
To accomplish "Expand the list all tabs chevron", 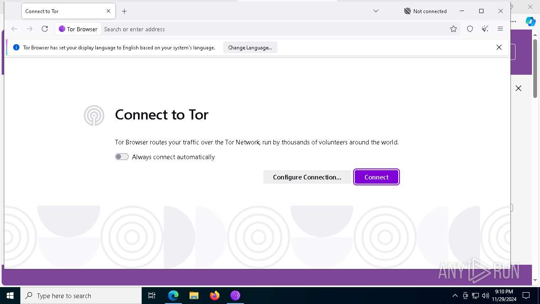I will [x=376, y=11].
